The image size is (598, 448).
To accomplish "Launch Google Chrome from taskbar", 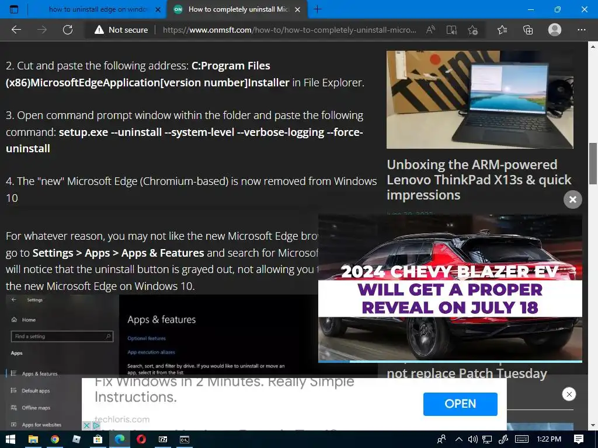I will (55, 439).
